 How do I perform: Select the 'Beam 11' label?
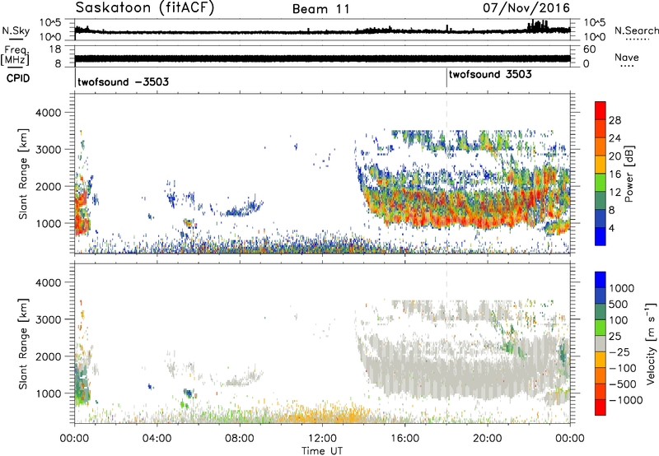(321, 9)
